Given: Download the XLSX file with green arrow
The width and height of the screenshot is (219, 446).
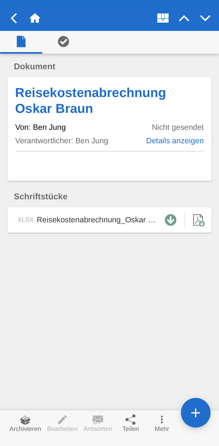Looking at the screenshot, I should tap(171, 220).
